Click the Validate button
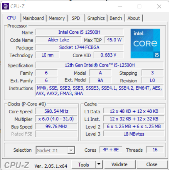The height and width of the screenshot is (170, 169). [120, 165]
